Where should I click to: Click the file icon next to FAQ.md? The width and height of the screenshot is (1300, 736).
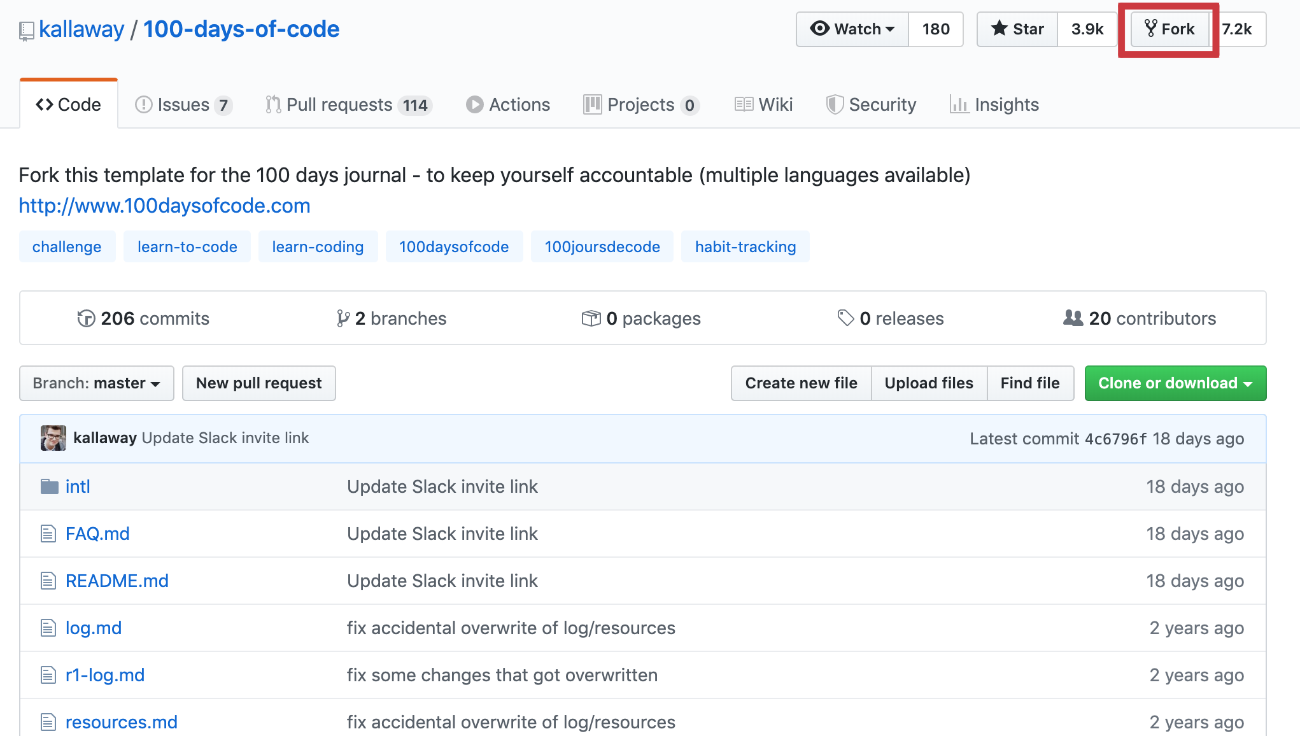click(x=48, y=534)
